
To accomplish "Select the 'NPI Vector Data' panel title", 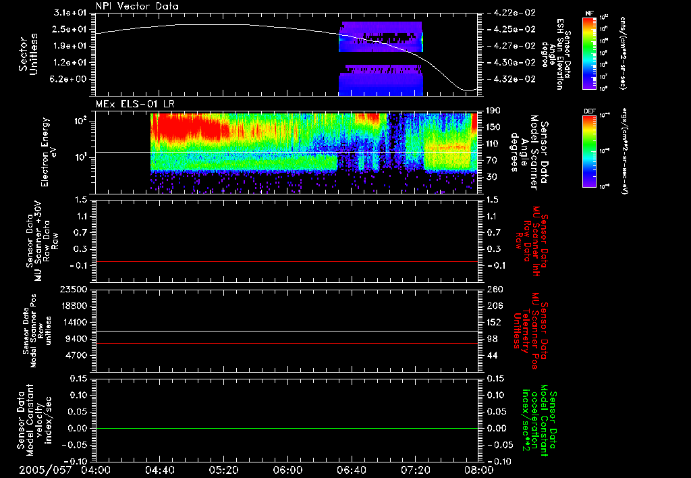I will 137,7.
